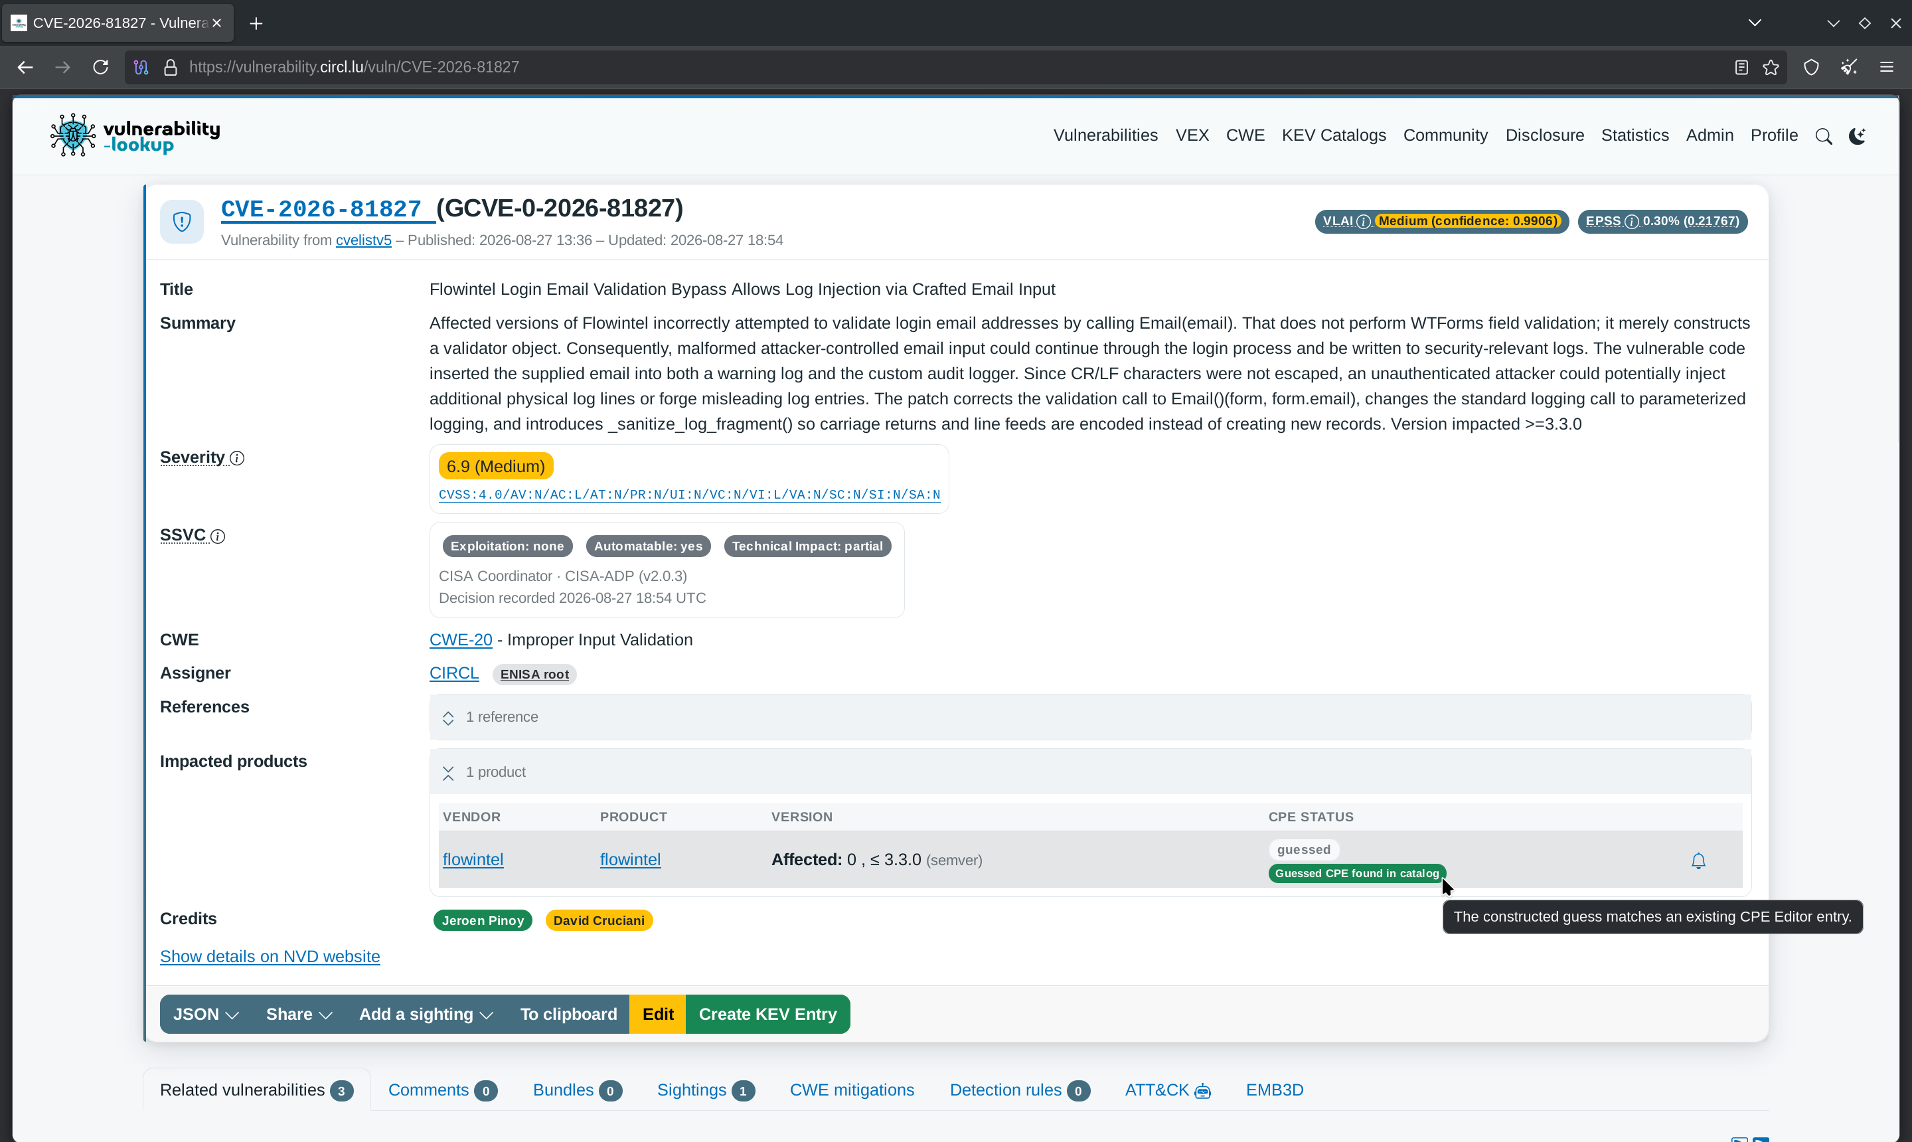The height and width of the screenshot is (1142, 1912).
Task: Open the CVSS 4.0 vector link
Action: [688, 495]
